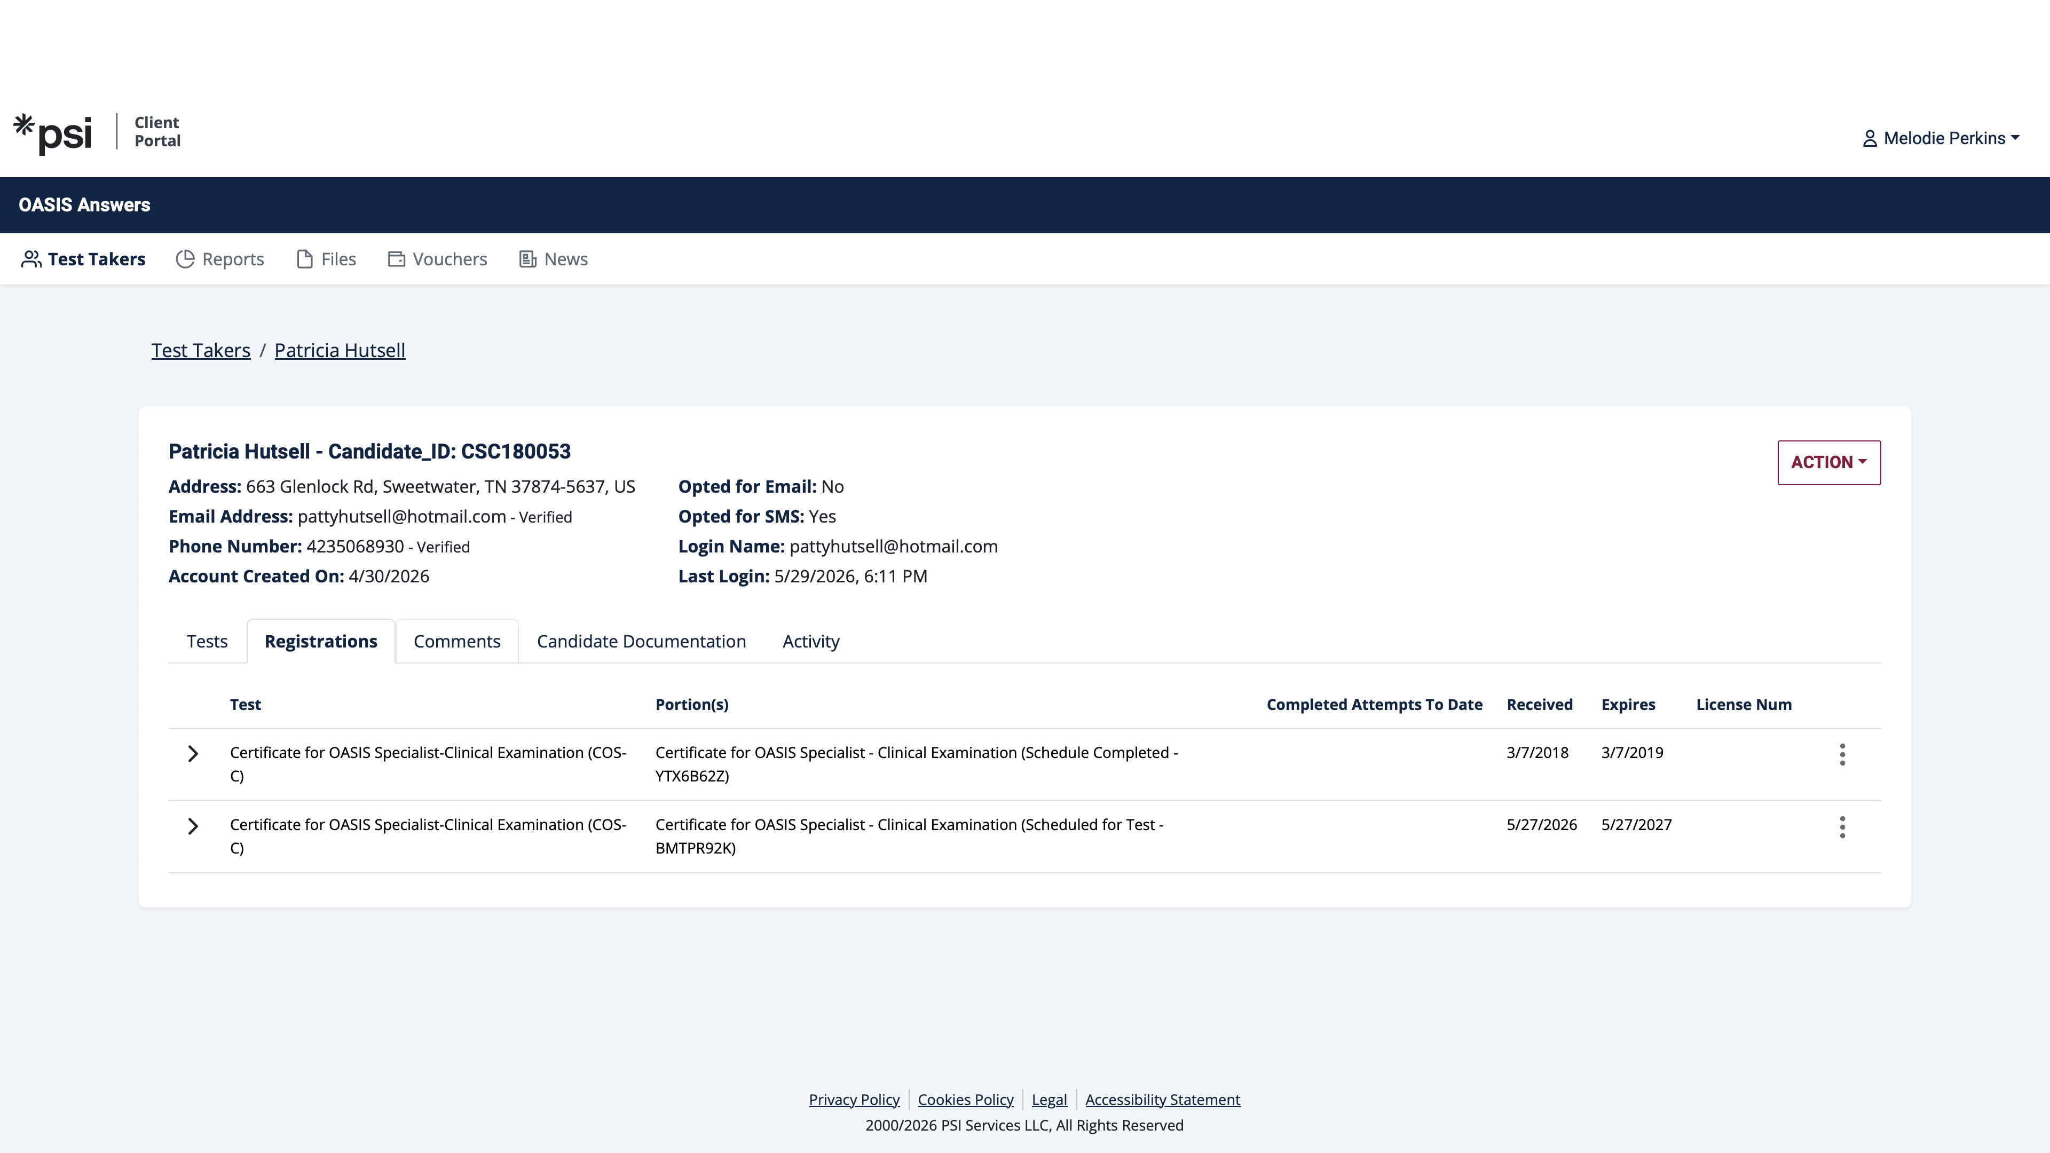The height and width of the screenshot is (1153, 2050).
Task: Click the Received column header
Action: pos(1539,705)
